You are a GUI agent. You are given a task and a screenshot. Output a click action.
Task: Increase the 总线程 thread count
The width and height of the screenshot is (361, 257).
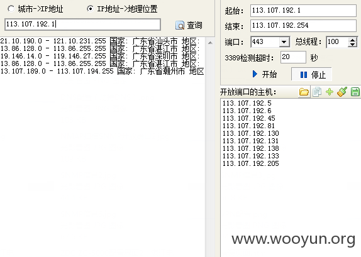352,40
